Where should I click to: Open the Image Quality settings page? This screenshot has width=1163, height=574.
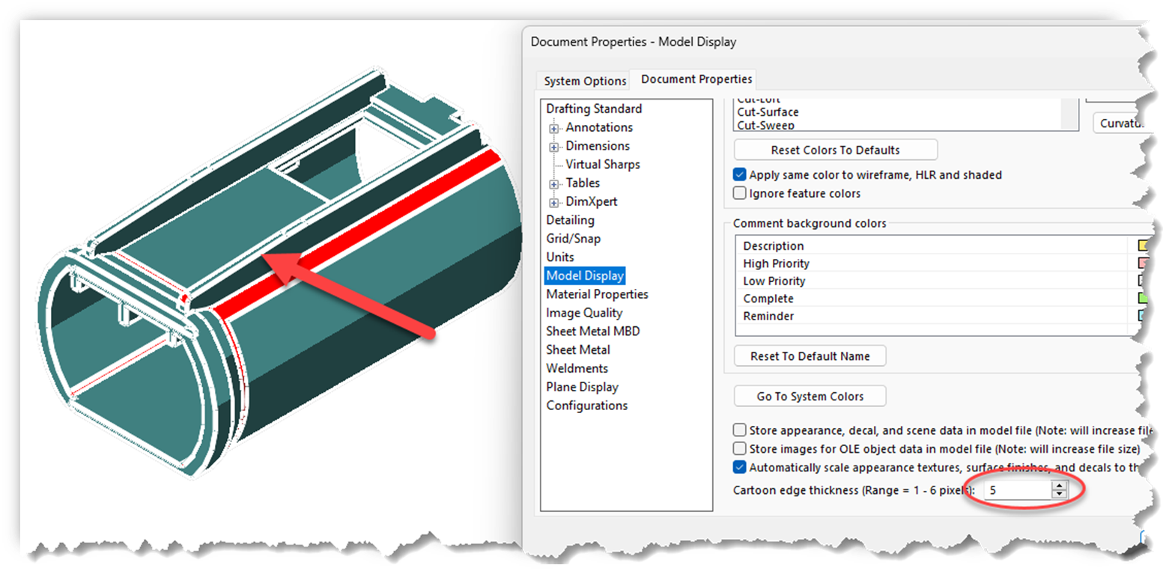point(584,312)
